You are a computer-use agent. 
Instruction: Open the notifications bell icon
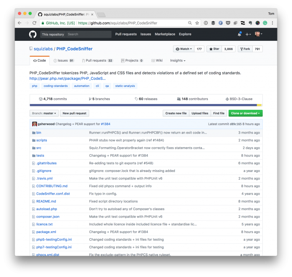pos(239,34)
